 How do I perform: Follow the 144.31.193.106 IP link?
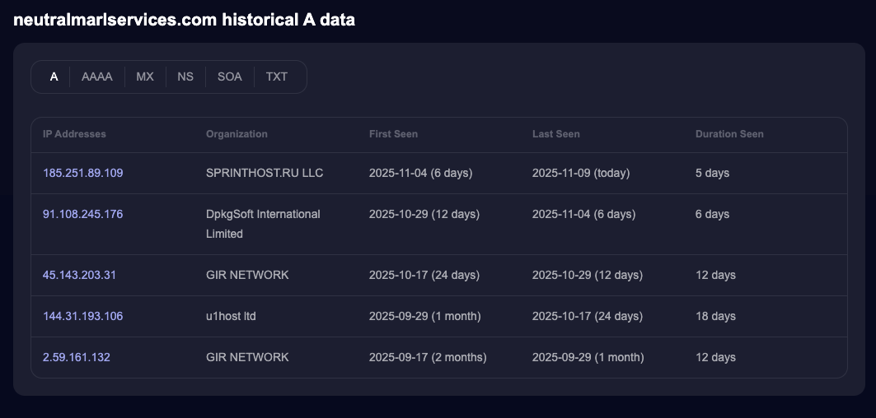(82, 316)
